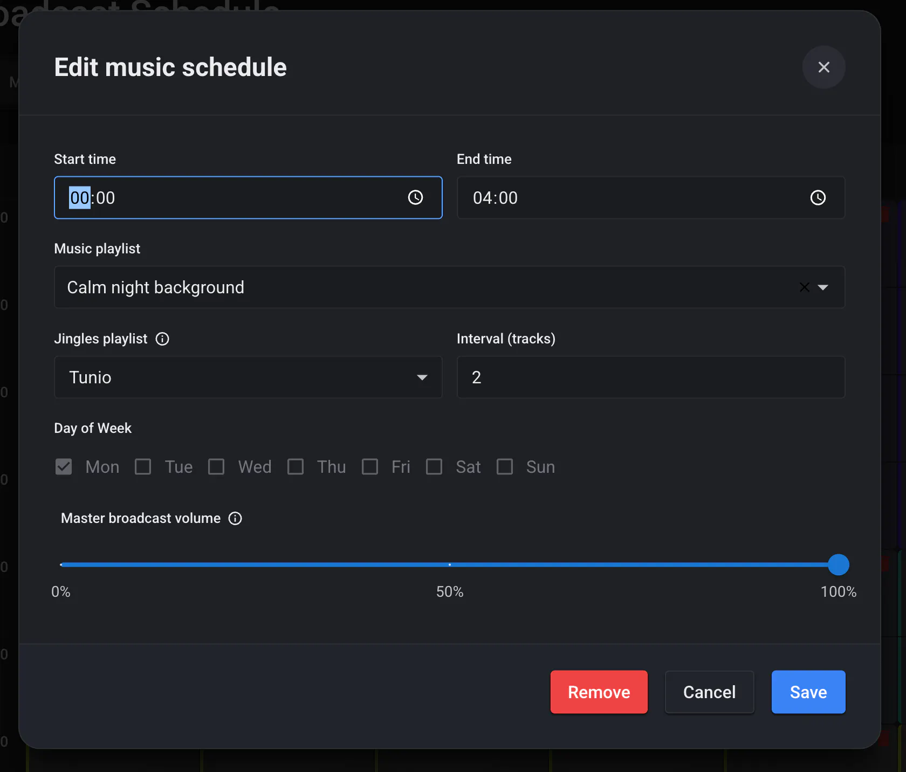906x772 pixels.
Task: Check the Sat checkbox
Action: [434, 467]
